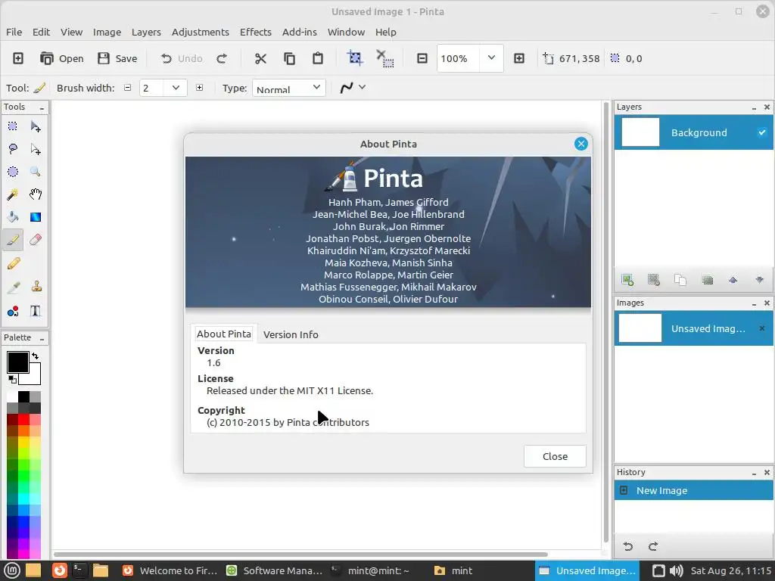
Task: Click the Cut scissors icon
Action: coord(260,58)
